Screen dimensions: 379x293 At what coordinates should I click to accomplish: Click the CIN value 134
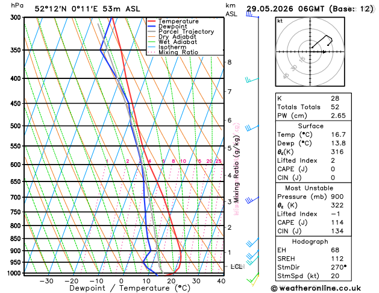click(337, 231)
